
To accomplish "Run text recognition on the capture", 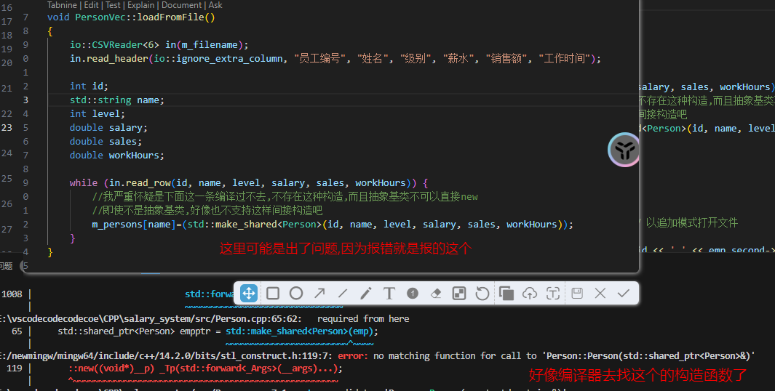I will pos(552,294).
